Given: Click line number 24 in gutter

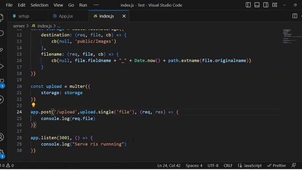Looking at the screenshot, I should (x=19, y=112).
